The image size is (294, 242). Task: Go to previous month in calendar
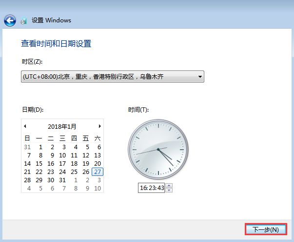pos(25,126)
